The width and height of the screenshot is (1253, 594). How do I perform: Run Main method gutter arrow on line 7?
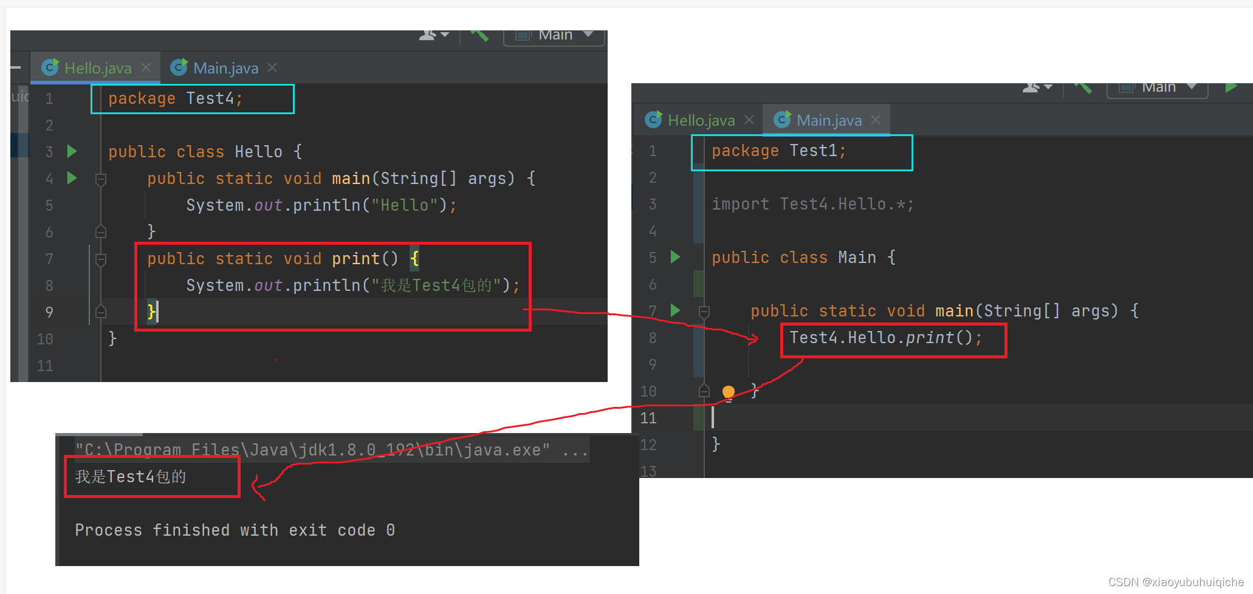coord(675,310)
